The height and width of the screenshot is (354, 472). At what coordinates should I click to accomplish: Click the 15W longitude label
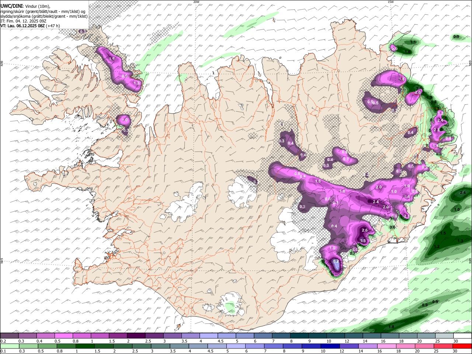click(391, 1)
